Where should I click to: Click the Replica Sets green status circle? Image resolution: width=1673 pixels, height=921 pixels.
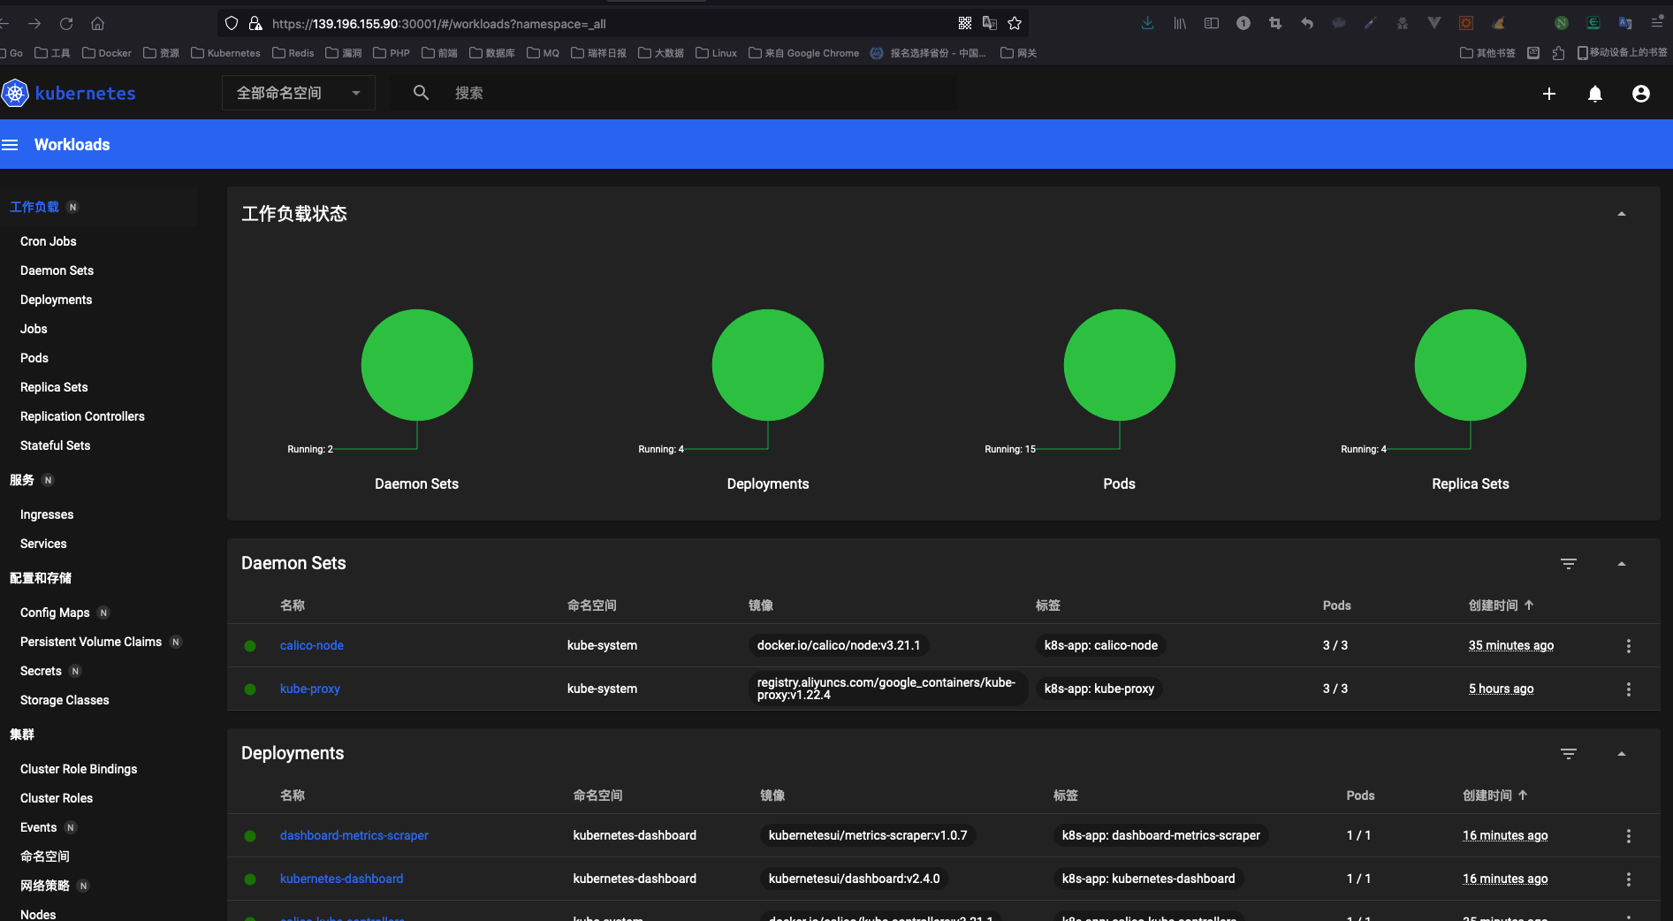click(x=1471, y=365)
